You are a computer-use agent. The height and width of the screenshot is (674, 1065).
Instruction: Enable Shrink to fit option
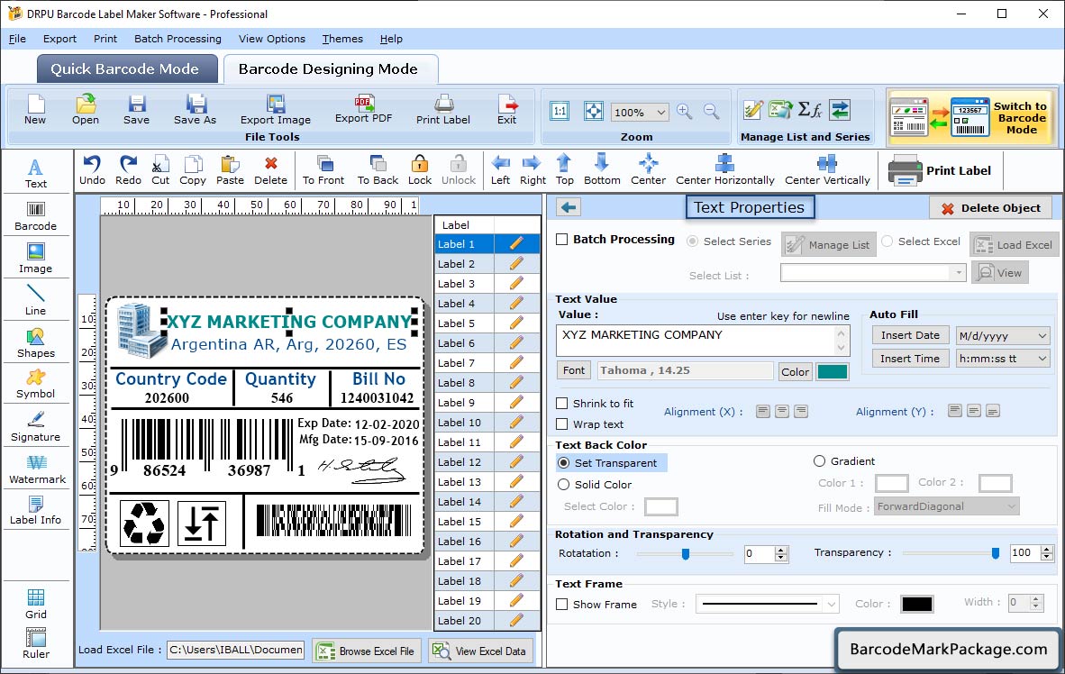tap(561, 404)
